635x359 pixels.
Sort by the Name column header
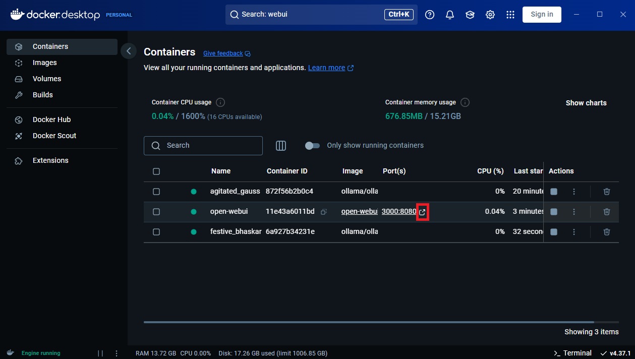[221, 171]
